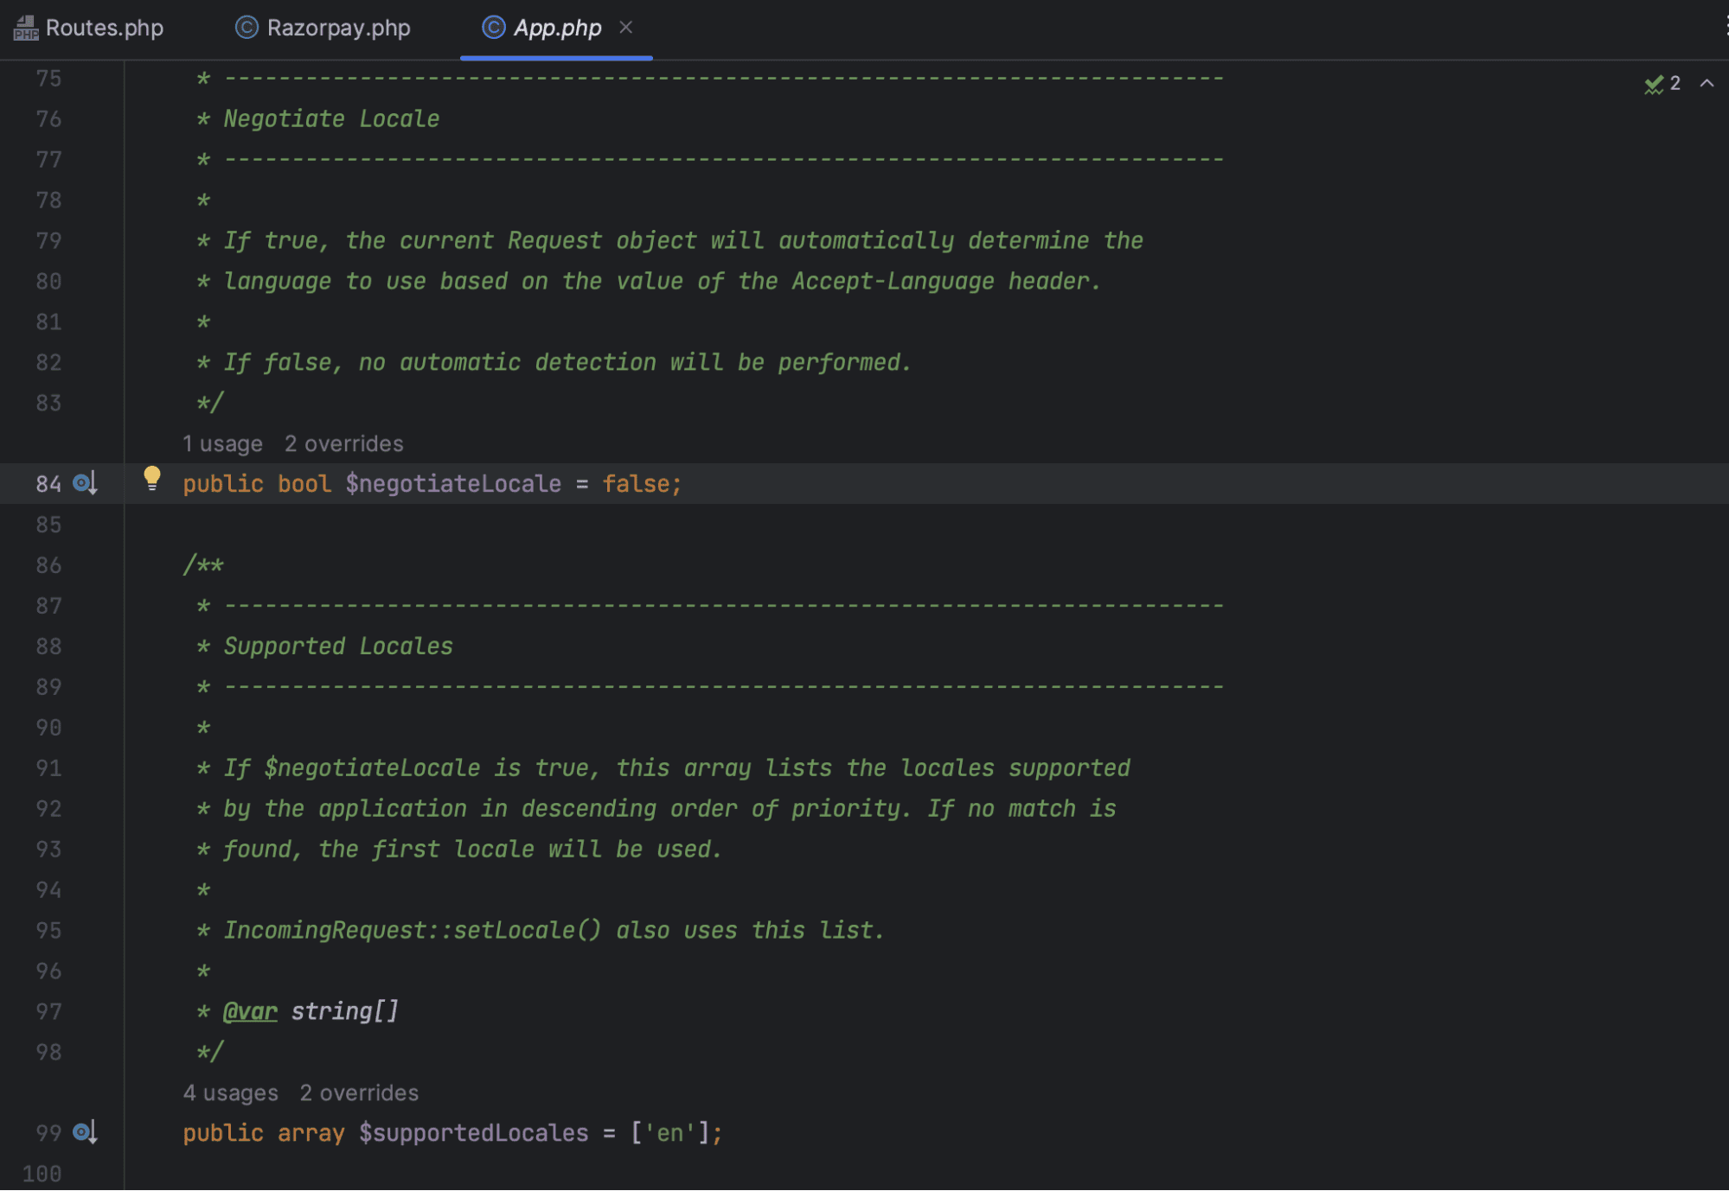The image size is (1729, 1191).
Task: Click the App.php class icon
Action: [x=493, y=28]
